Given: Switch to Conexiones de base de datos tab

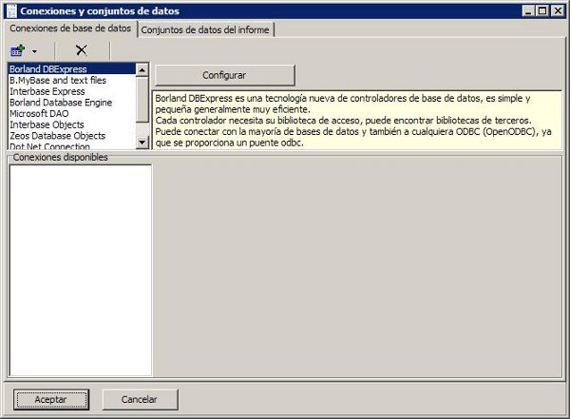Looking at the screenshot, I should coord(70,29).
